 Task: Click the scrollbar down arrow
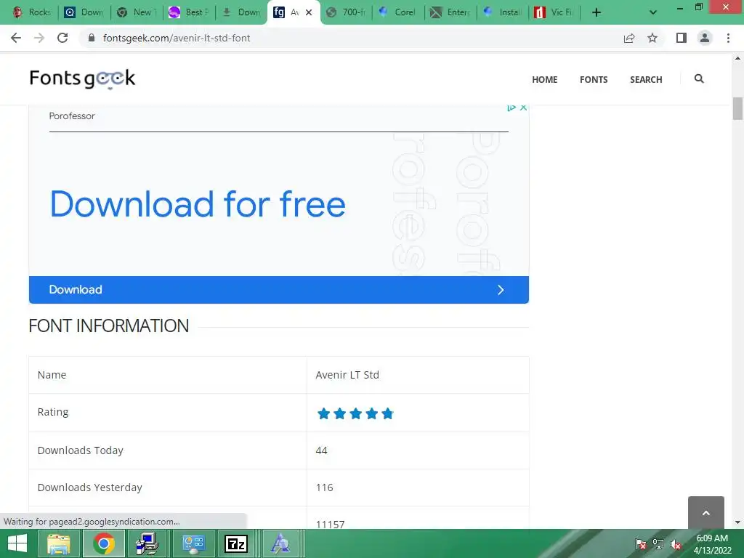coord(737,522)
